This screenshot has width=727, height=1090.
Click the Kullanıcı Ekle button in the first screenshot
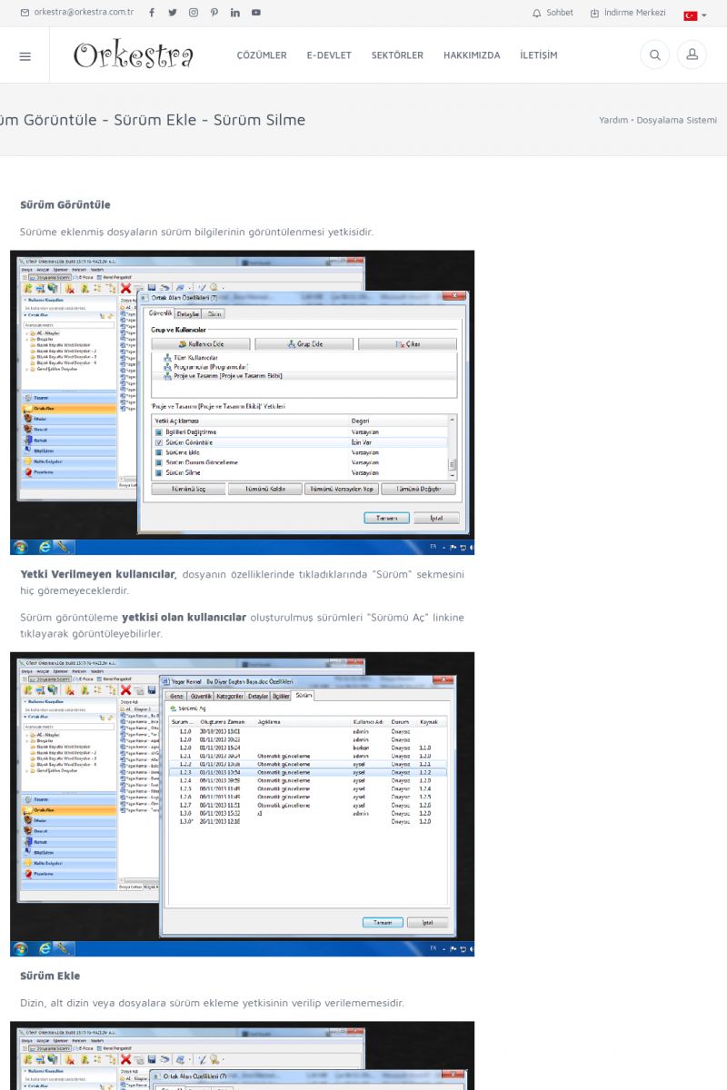201,344
